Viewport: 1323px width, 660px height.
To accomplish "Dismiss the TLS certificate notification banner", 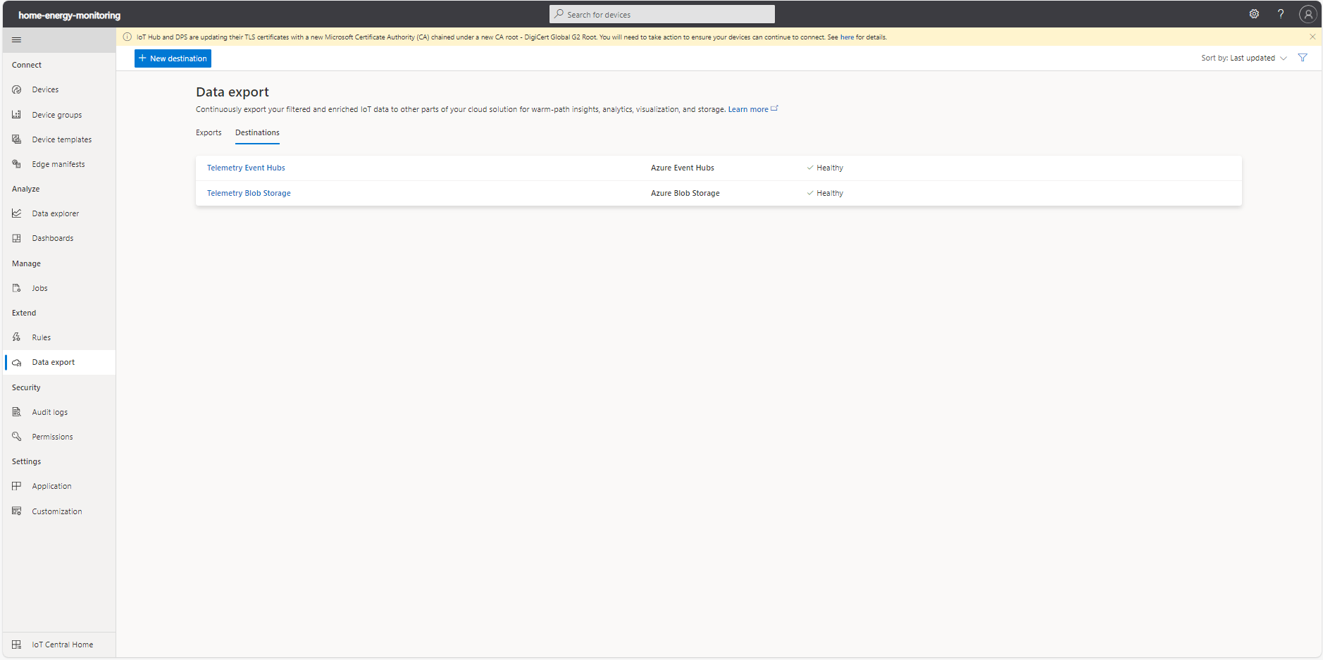I will (1312, 37).
